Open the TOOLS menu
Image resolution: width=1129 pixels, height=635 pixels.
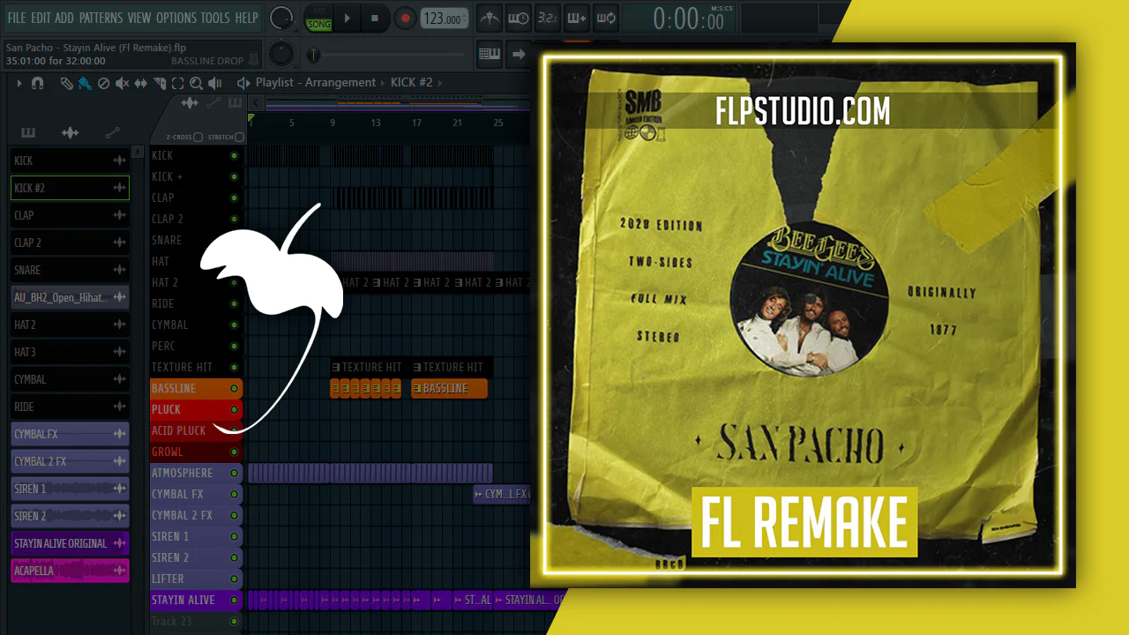(215, 18)
